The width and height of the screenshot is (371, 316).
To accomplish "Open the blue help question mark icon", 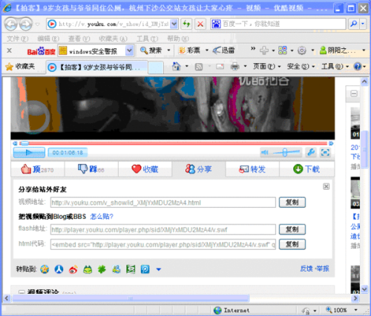I will [x=358, y=66].
